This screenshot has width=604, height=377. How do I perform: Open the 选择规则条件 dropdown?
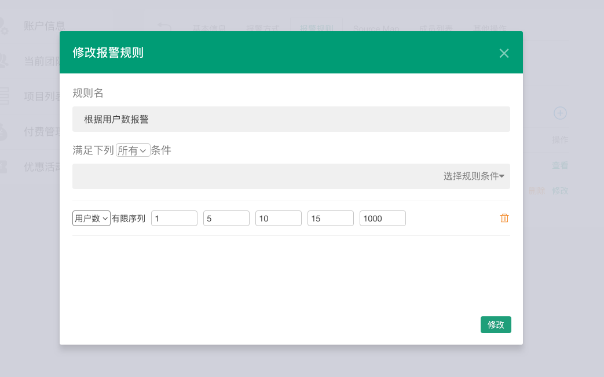[474, 176]
